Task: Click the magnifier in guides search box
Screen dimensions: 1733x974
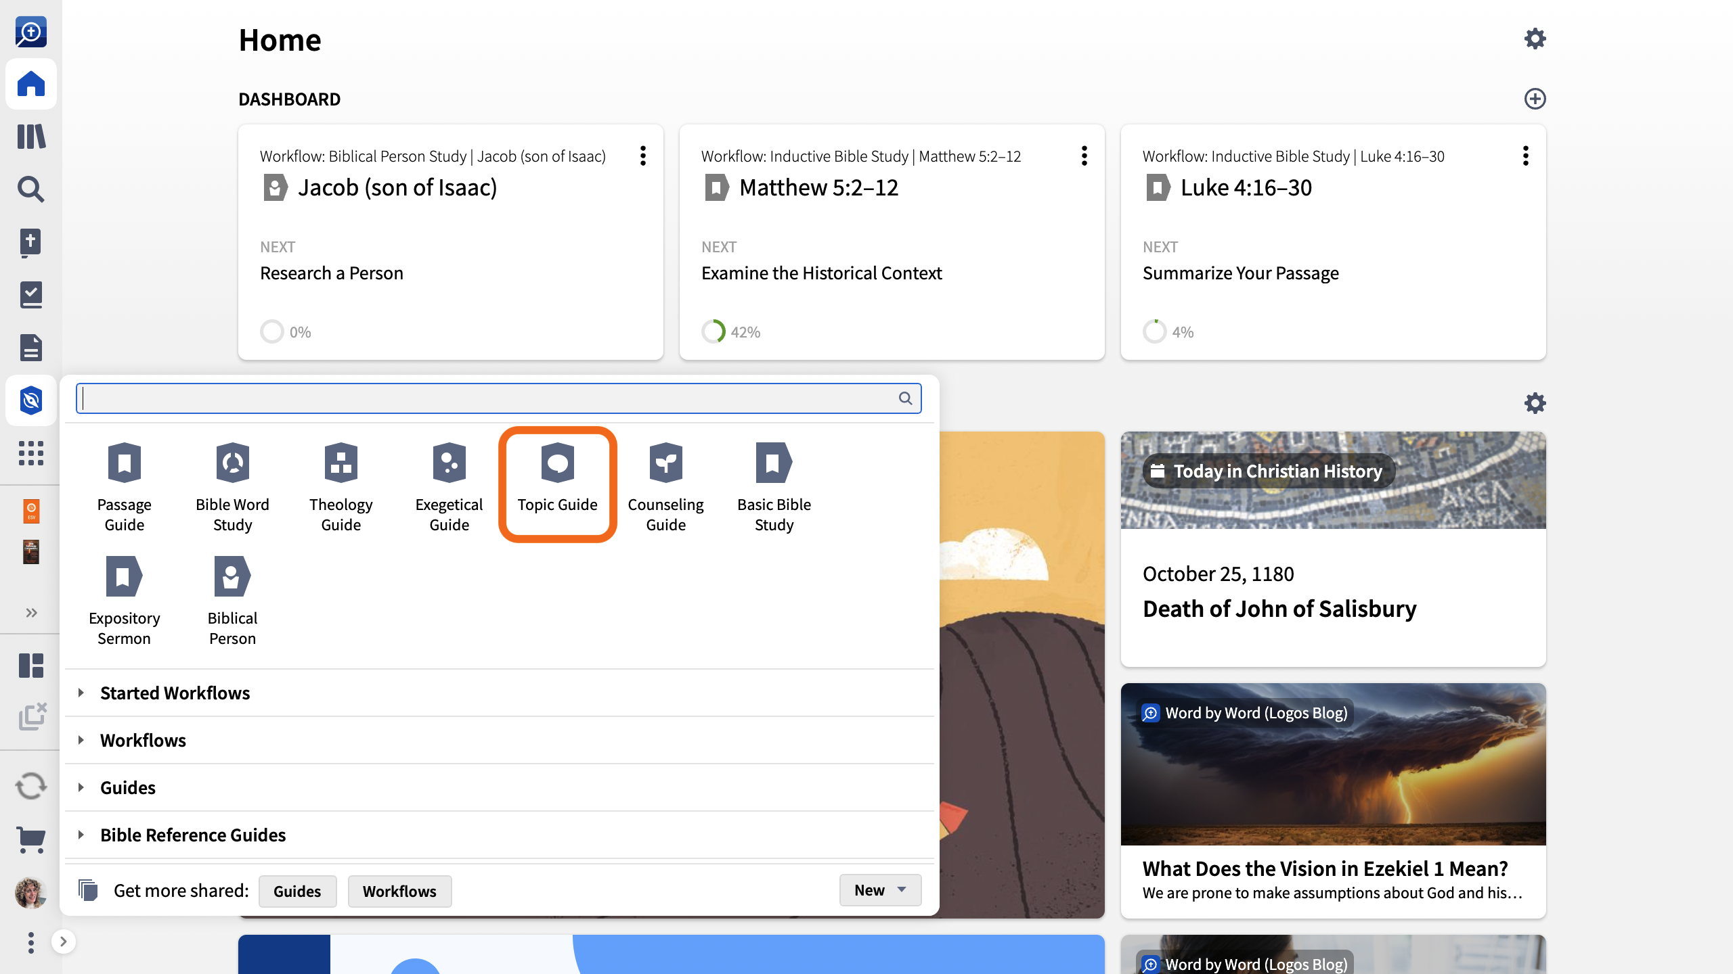Action: pyautogui.click(x=905, y=398)
